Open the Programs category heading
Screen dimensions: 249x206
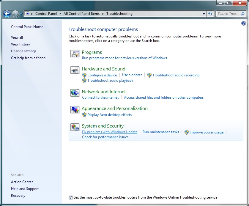coord(92,52)
